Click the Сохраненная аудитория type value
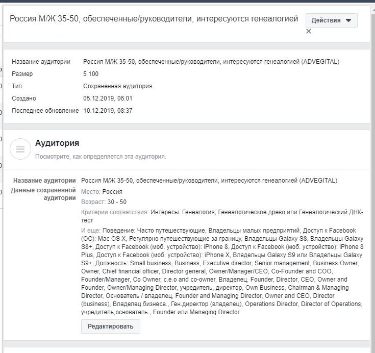The height and width of the screenshot is (353, 375). [x=117, y=86]
